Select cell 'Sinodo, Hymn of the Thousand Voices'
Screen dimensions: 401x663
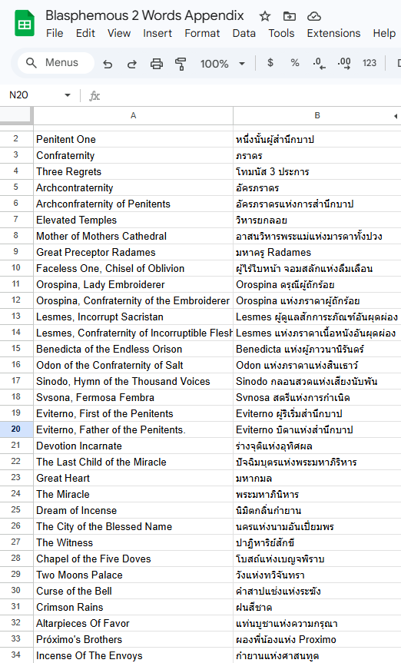click(x=133, y=381)
